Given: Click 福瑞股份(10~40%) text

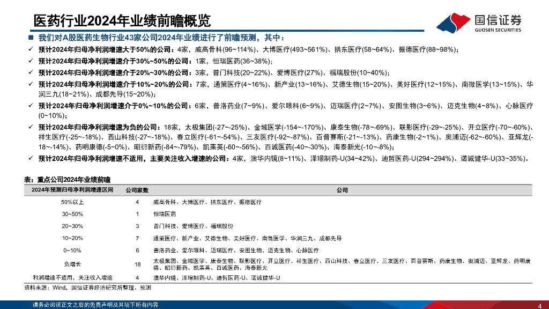Looking at the screenshot, I should 358,73.
